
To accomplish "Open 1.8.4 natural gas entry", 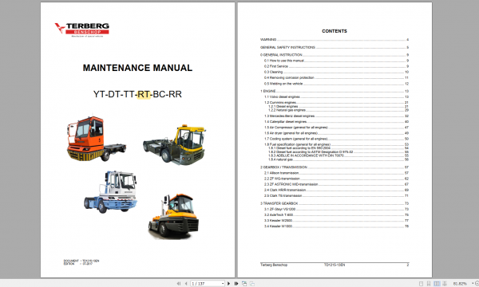I will click(x=338, y=159).
